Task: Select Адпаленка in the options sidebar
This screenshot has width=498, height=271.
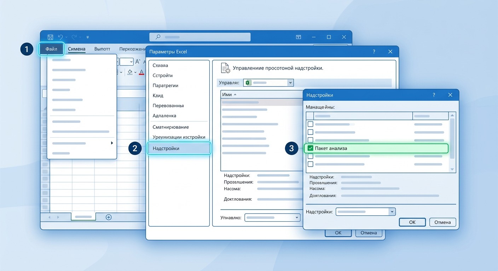Action: 164,116
